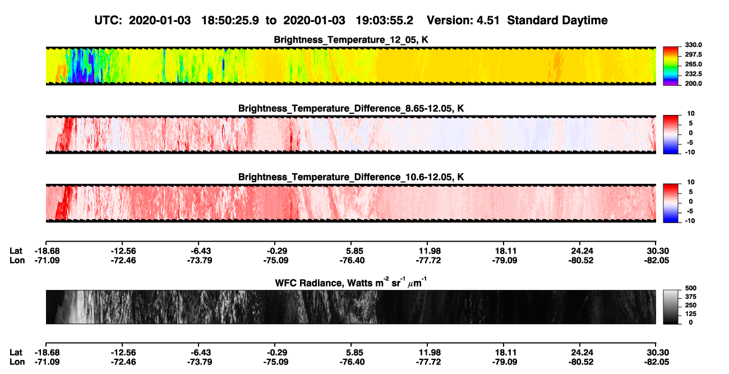This screenshot has width=729, height=374.
Task: Click the Brightness_Temperature_12_05, K panel title
Action: tap(351, 39)
